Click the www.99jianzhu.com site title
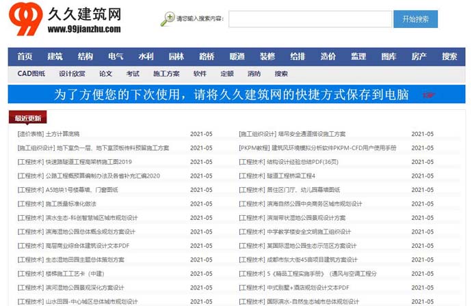 (x=84, y=29)
